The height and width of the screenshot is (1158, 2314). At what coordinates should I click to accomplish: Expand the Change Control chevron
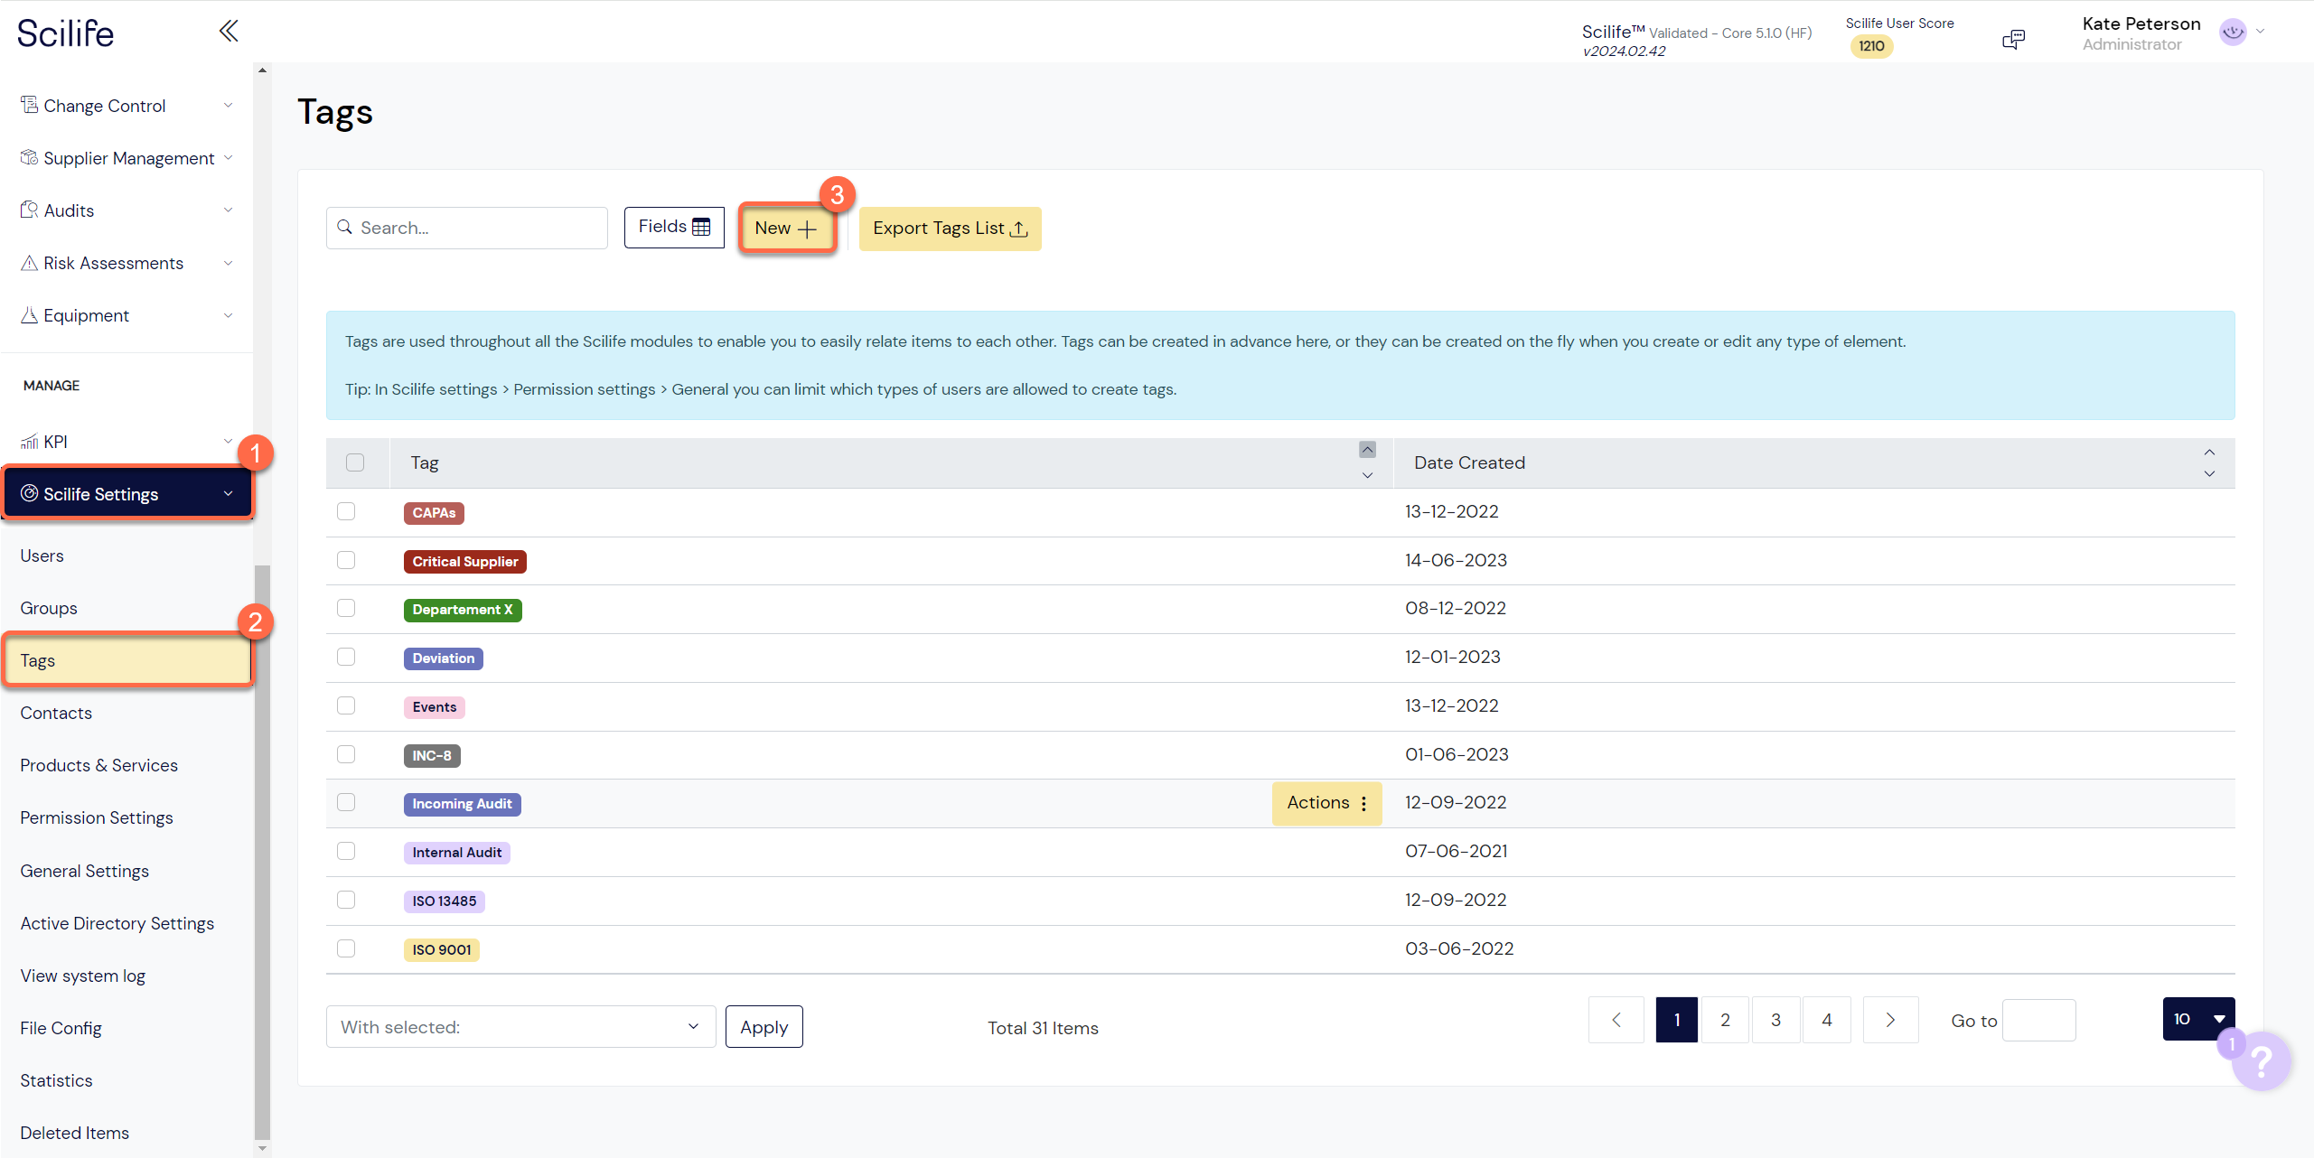pos(228,106)
